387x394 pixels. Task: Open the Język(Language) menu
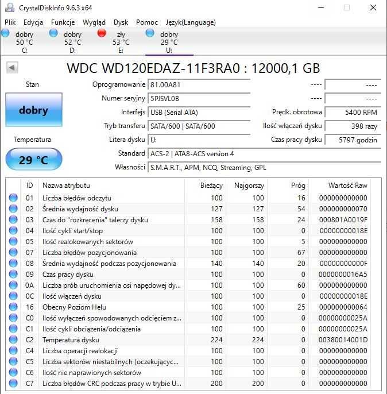191,22
